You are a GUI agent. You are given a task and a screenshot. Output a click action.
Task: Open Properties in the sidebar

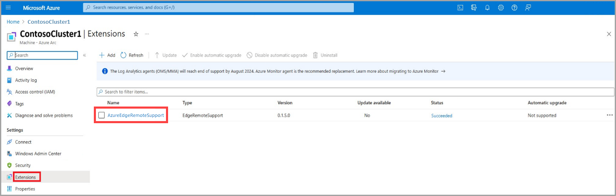pyautogui.click(x=25, y=189)
